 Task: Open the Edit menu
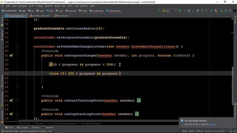pos(8,6)
